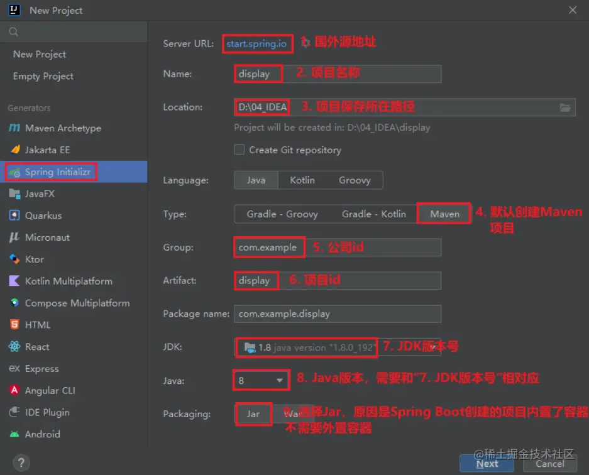
Task: Select Groovy as the language
Action: (x=355, y=180)
